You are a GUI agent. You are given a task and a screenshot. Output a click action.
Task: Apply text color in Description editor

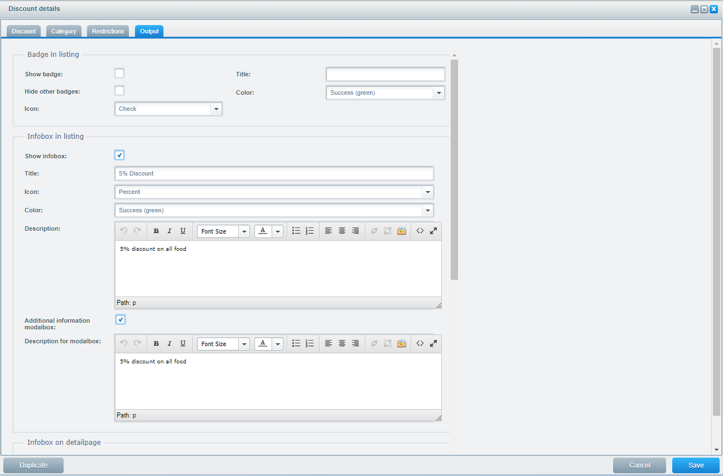click(x=263, y=231)
